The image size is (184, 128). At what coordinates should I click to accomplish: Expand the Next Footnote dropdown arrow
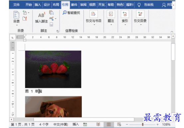[56, 19]
